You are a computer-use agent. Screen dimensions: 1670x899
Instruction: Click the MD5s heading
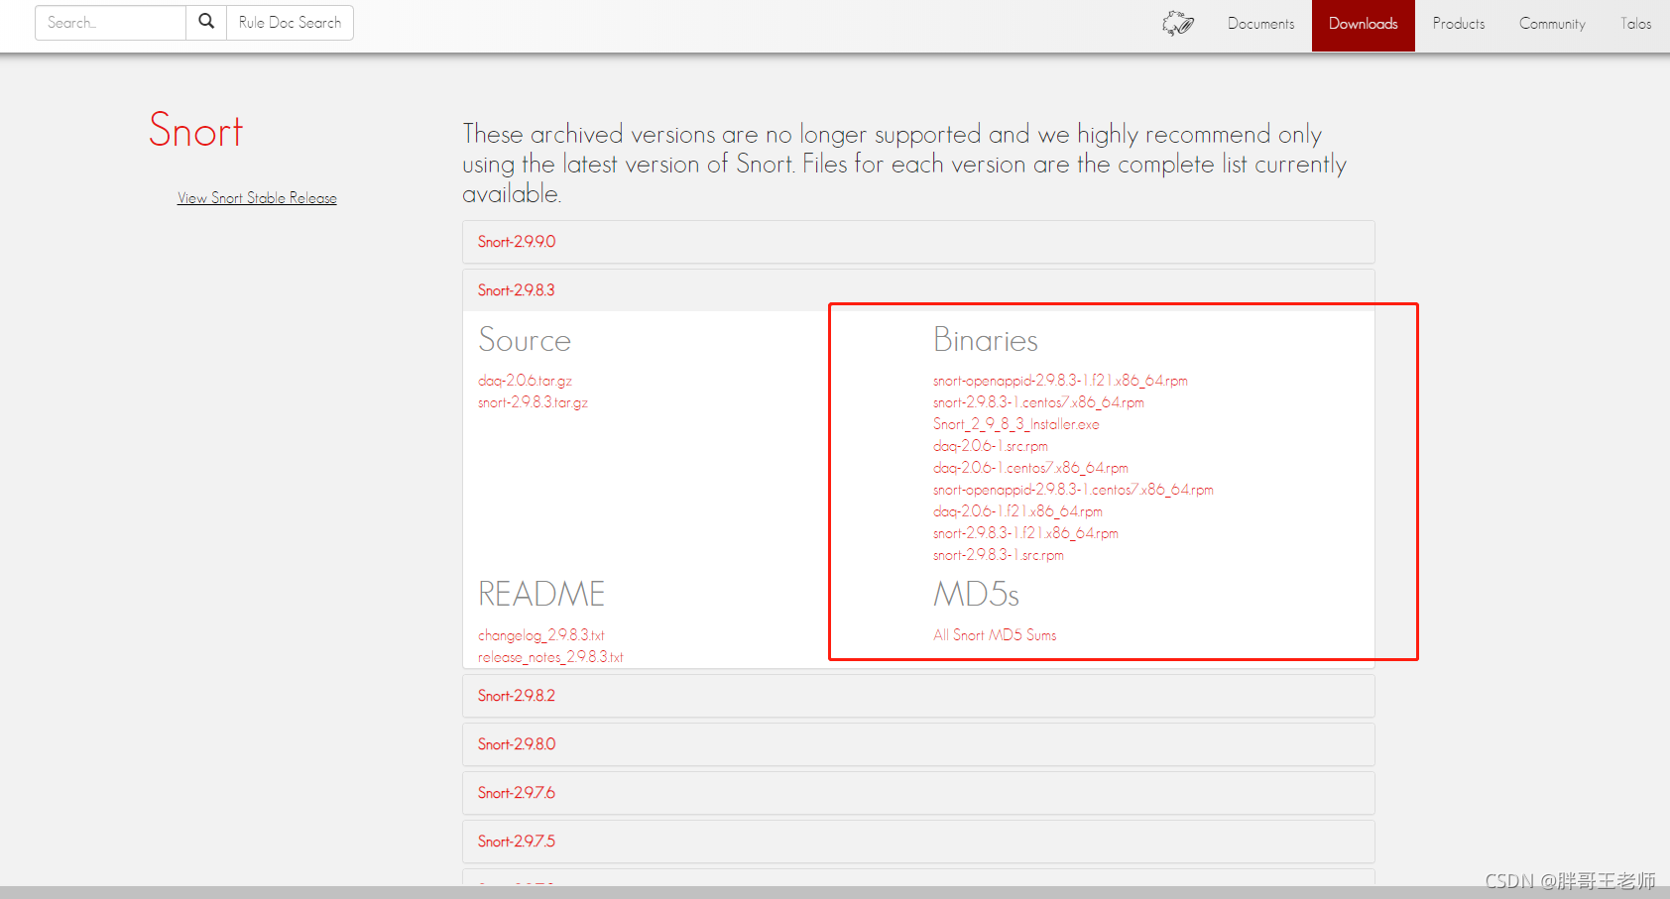point(976,594)
